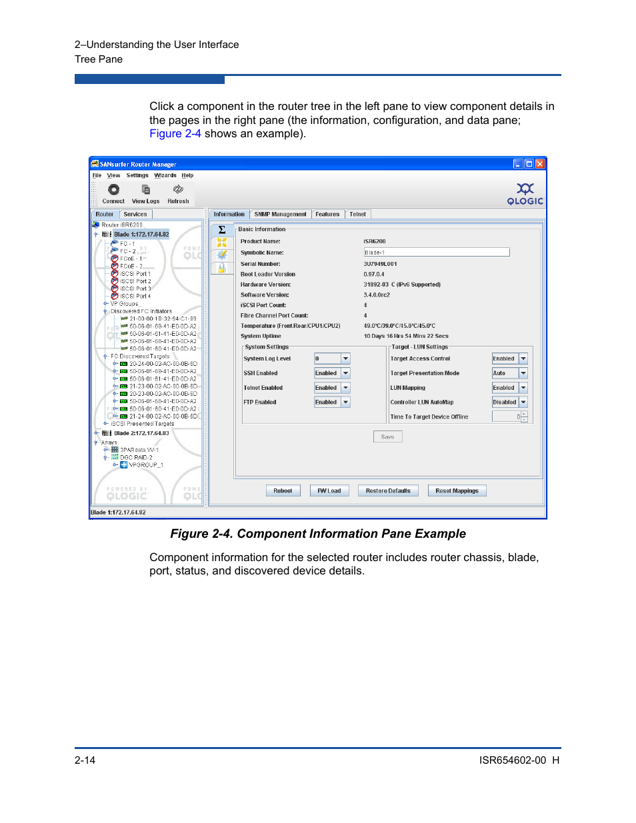636x823 pixels.
Task: Click the FC - 1 port icon
Action: coord(115,243)
